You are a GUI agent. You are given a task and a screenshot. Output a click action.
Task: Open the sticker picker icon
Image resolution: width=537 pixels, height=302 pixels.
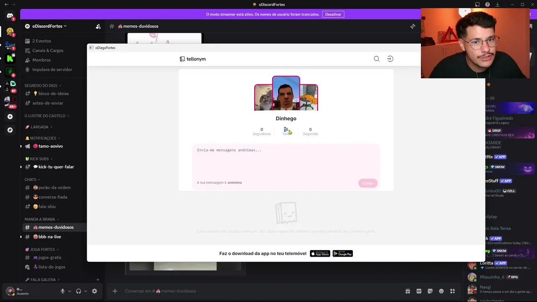[x=430, y=291]
